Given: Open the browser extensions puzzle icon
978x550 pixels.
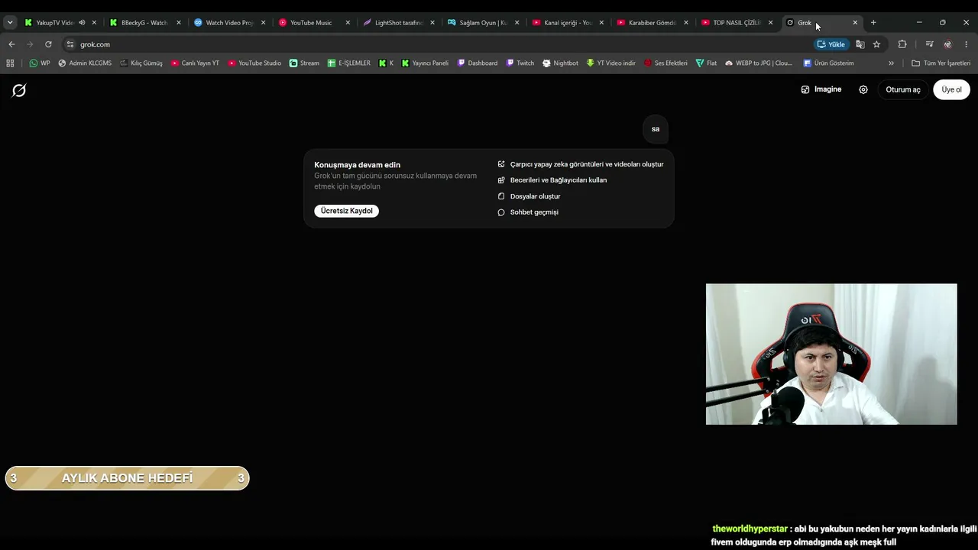Looking at the screenshot, I should click(x=902, y=44).
